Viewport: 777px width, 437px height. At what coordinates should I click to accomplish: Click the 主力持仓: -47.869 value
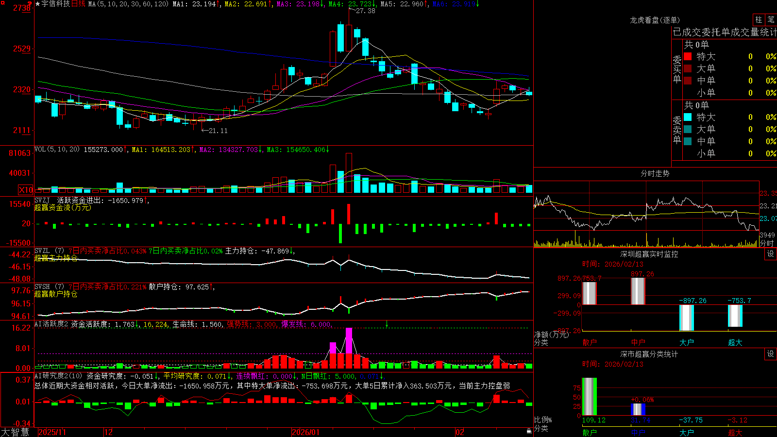257,251
